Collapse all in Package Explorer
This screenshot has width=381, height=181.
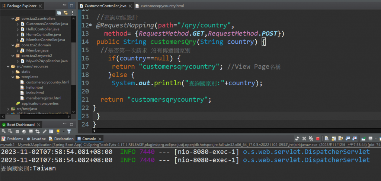(59, 13)
